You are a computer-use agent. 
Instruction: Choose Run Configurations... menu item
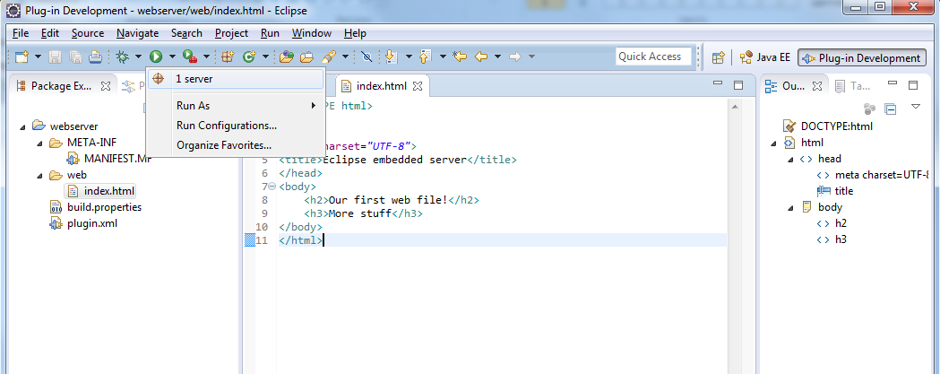coord(236,126)
